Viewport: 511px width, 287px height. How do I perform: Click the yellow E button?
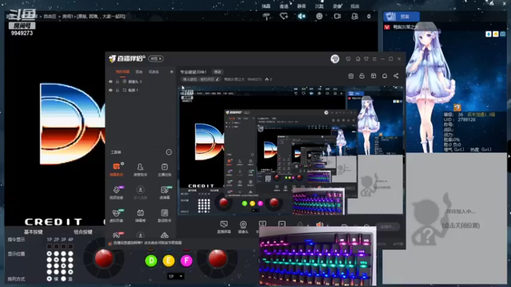169,260
